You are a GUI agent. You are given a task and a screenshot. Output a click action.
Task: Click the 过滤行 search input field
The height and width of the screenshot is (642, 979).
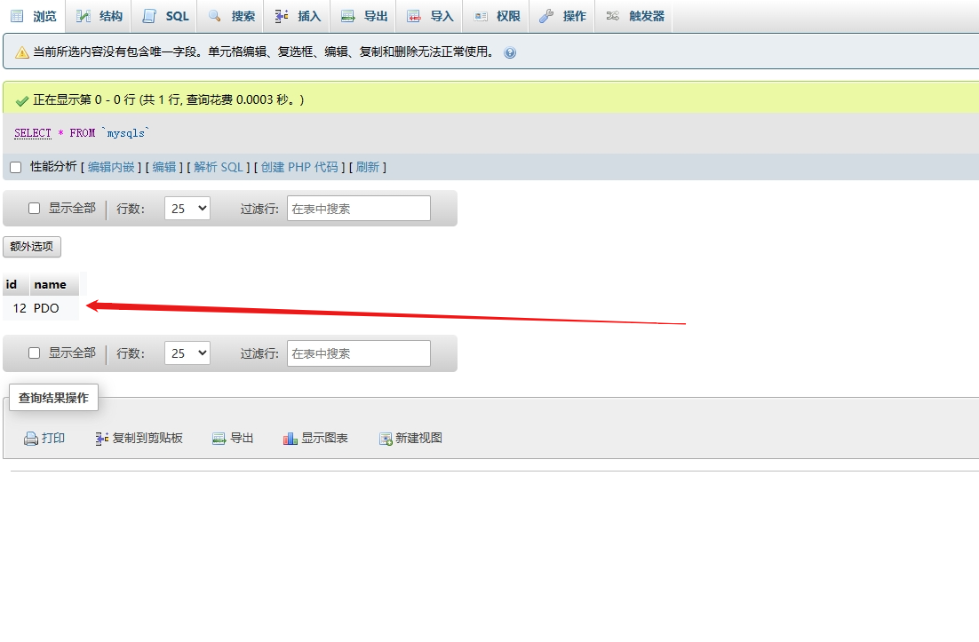358,208
